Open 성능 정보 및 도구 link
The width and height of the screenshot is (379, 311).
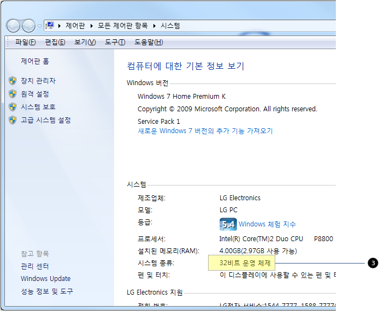[x=47, y=291]
